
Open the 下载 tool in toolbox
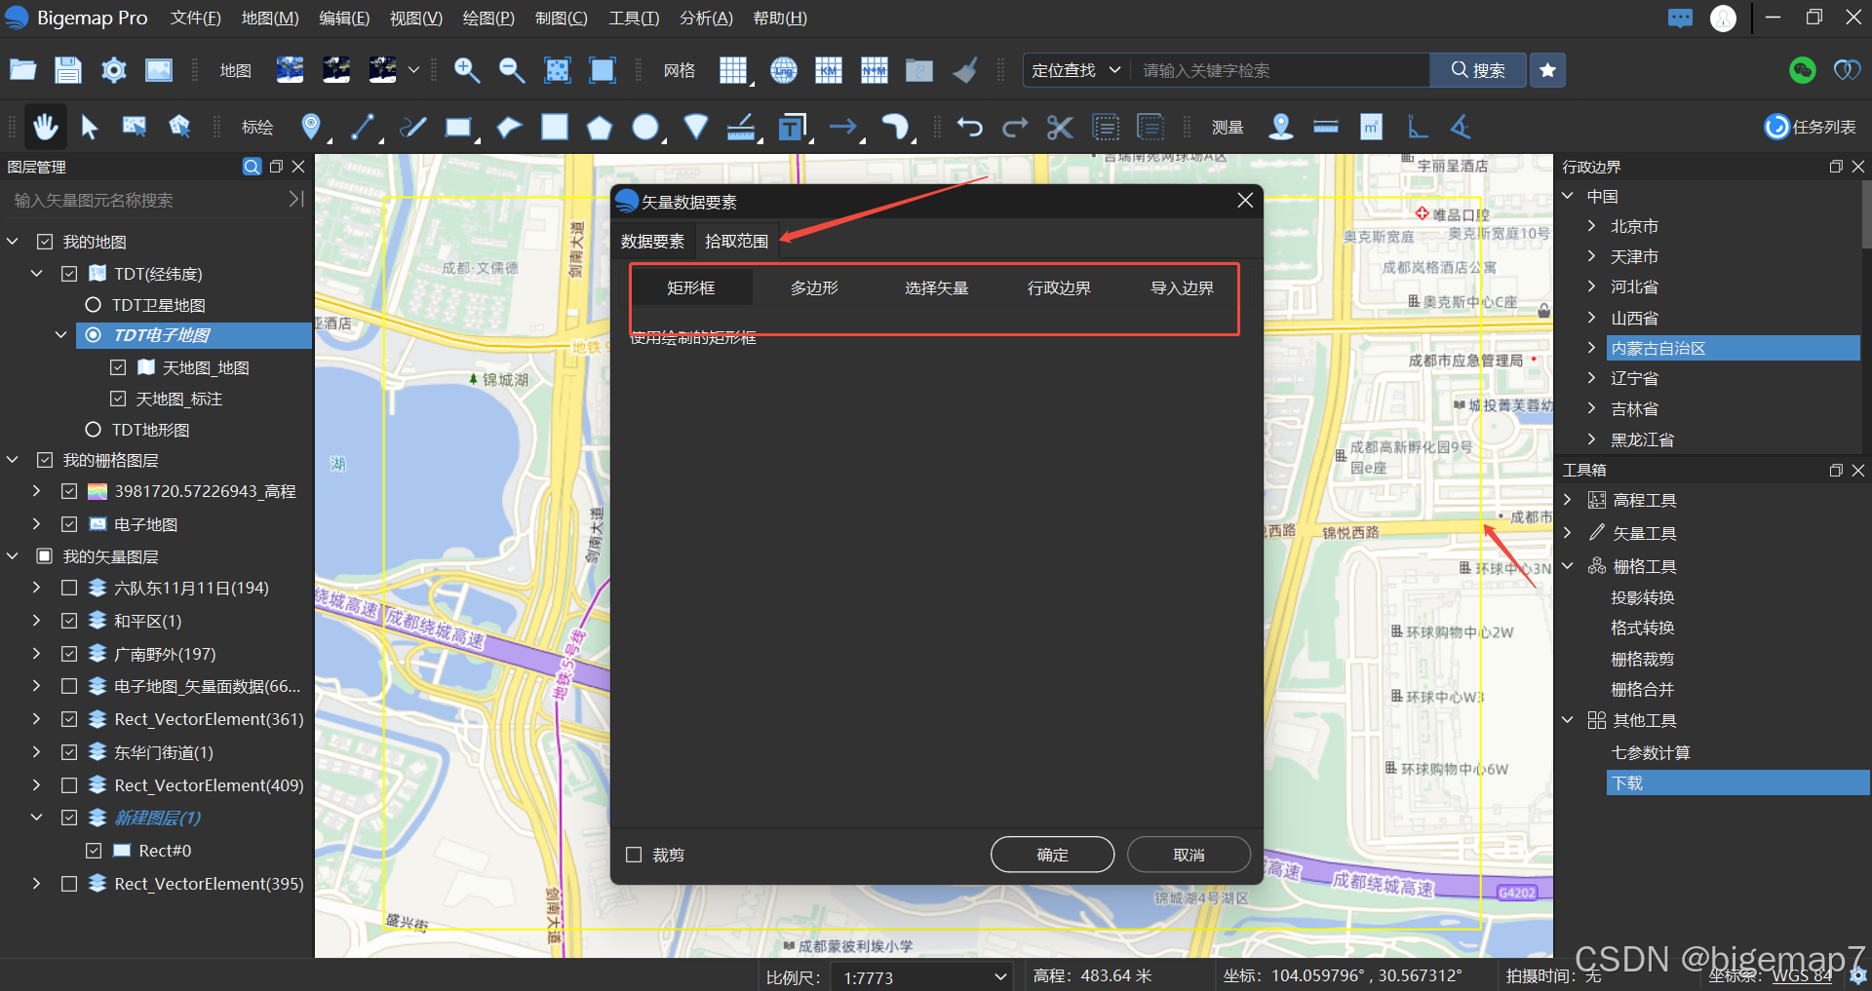pos(1737,782)
